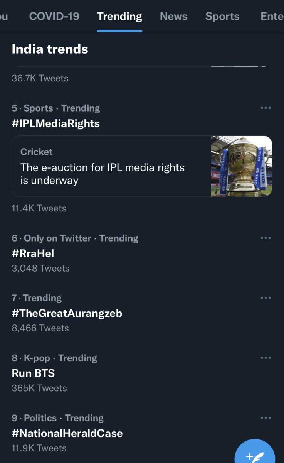View the #NationalHeraldCase trend
The image size is (284, 463).
pos(67,433)
